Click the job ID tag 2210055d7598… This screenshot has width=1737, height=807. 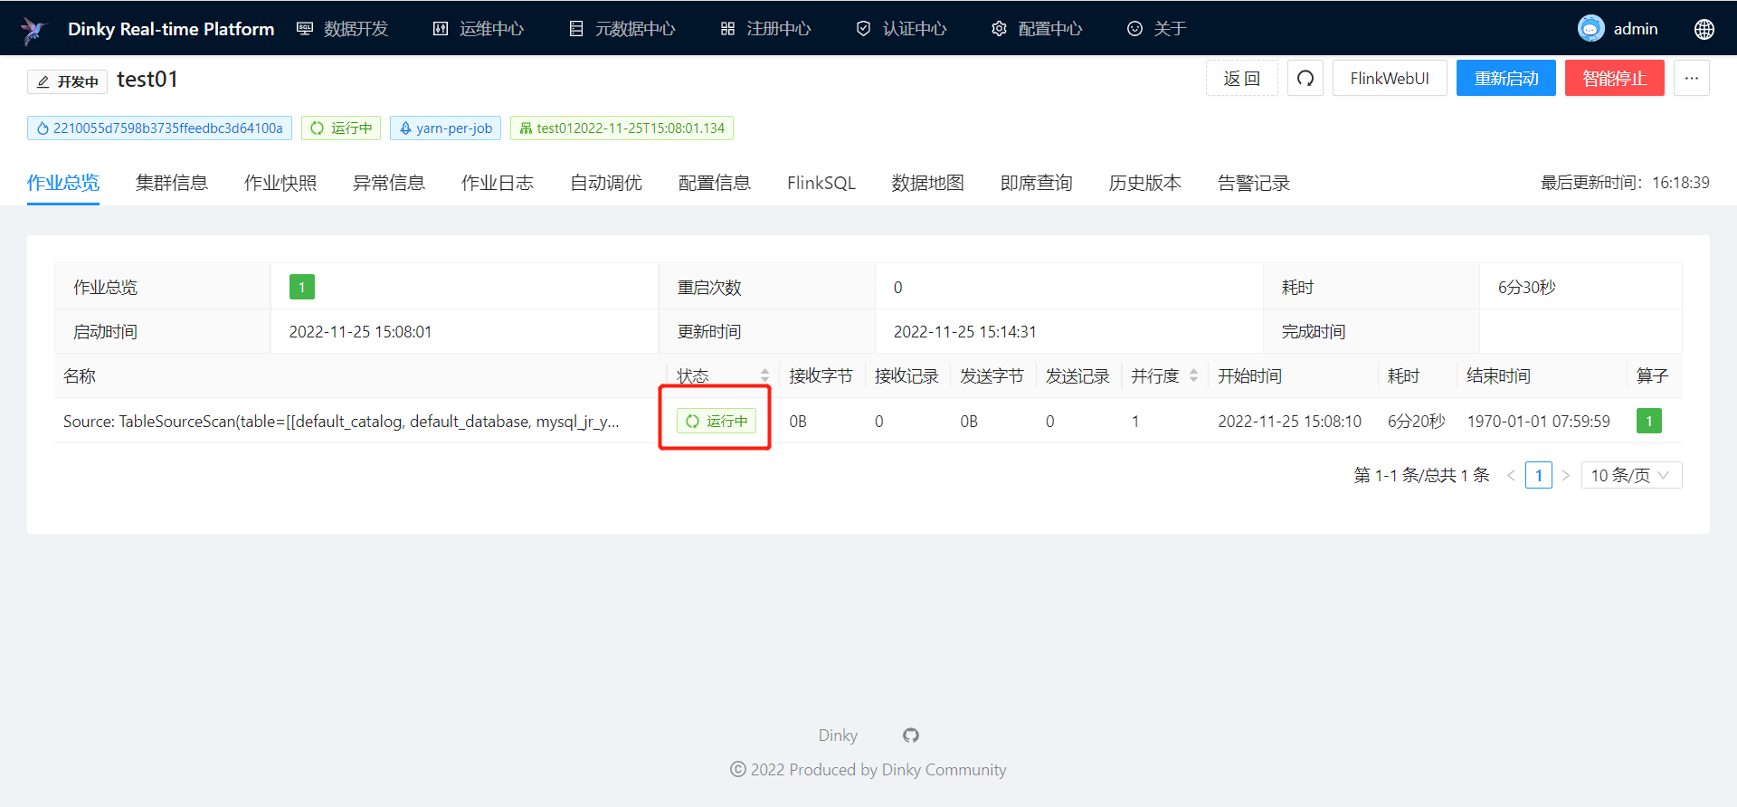[x=159, y=128]
